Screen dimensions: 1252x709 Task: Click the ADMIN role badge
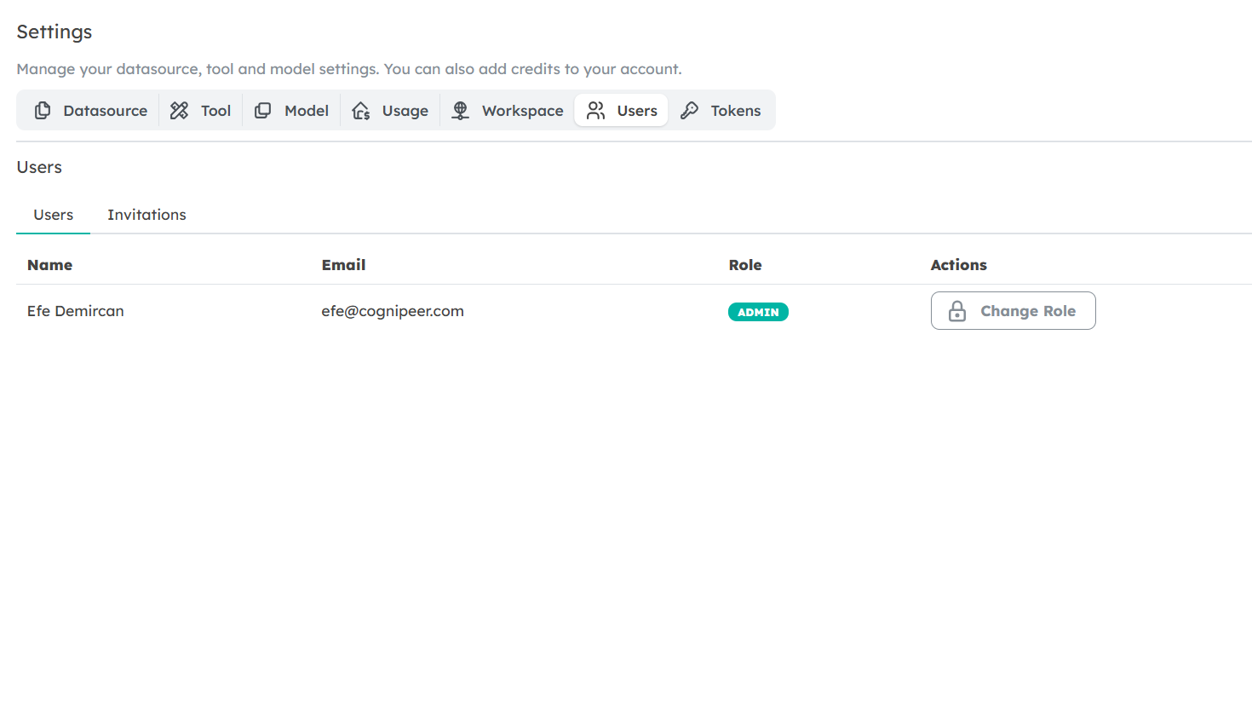click(758, 311)
